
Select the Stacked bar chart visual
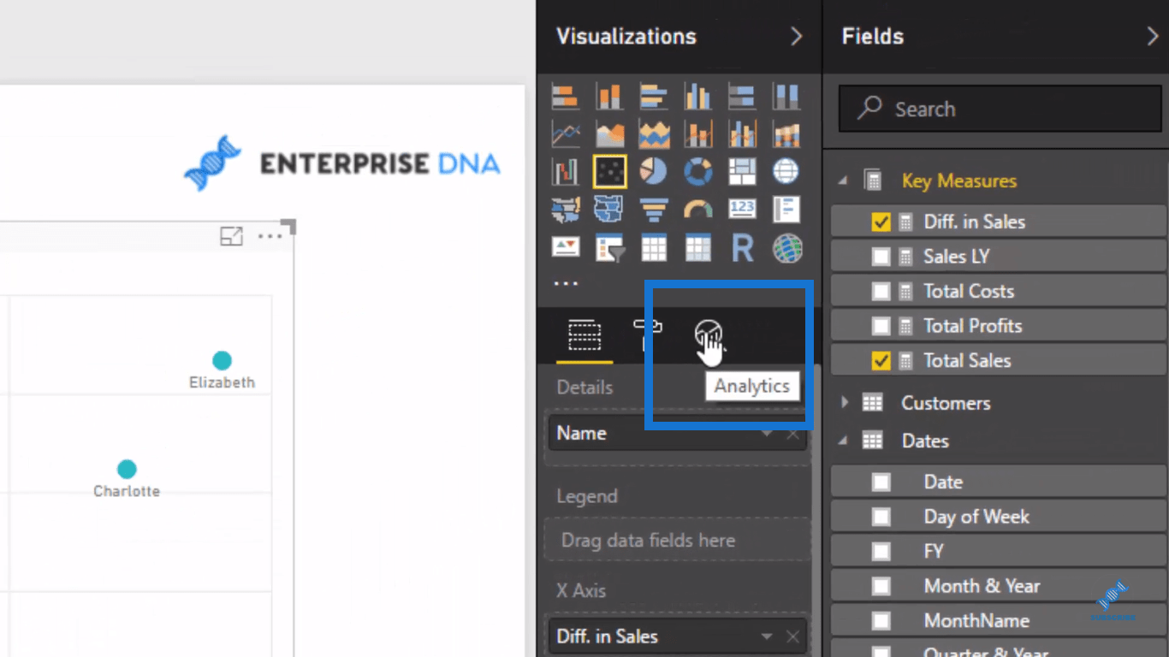pyautogui.click(x=565, y=96)
